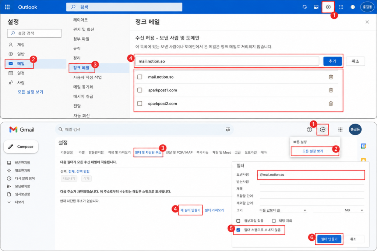Viewport: 377px width, 251px height.
Task: Open 전달 settings section in Outlook
Action: click(x=77, y=106)
